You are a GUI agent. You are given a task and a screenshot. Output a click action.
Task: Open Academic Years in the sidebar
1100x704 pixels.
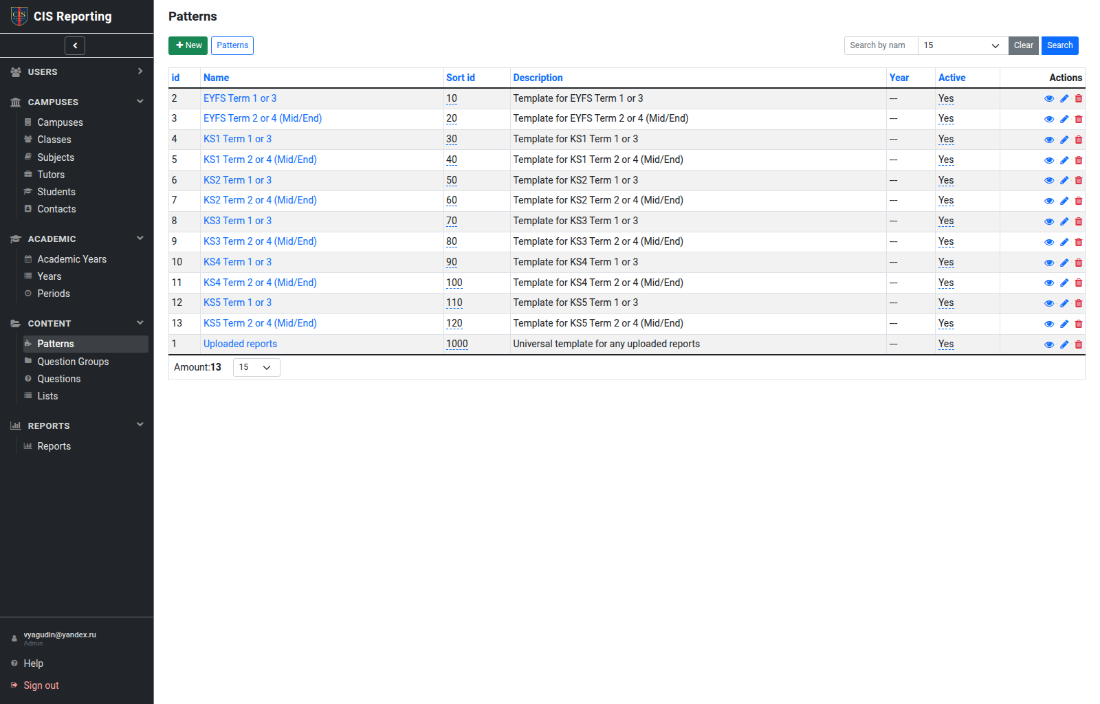71,259
